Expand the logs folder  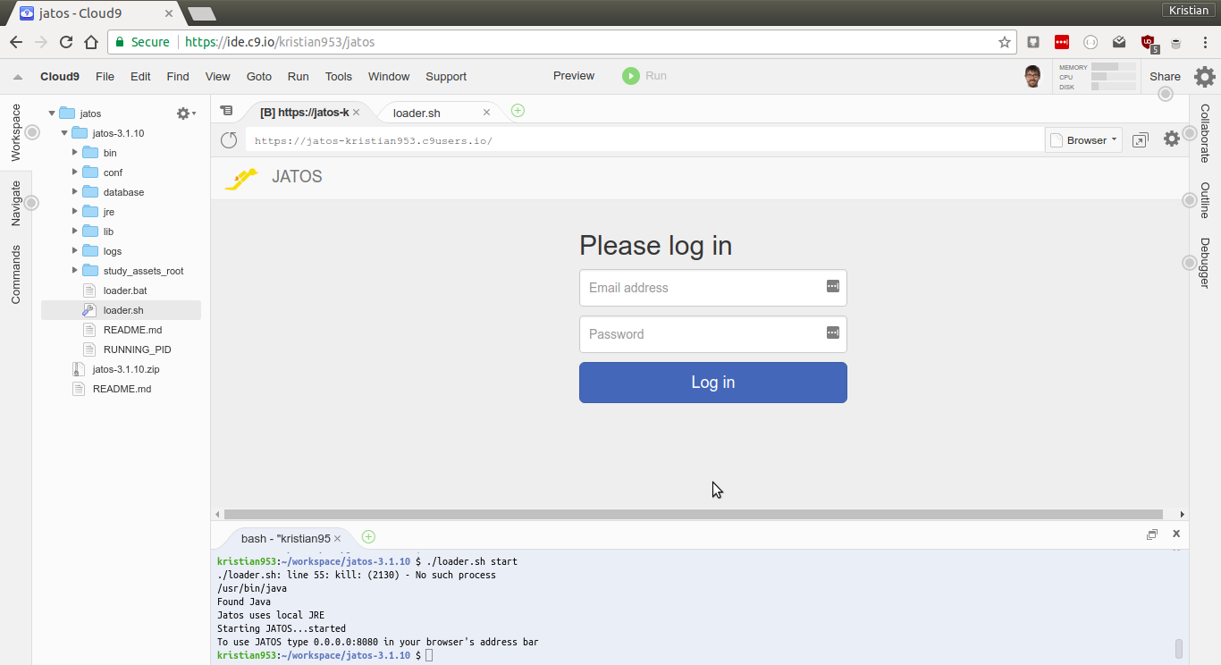pos(75,251)
